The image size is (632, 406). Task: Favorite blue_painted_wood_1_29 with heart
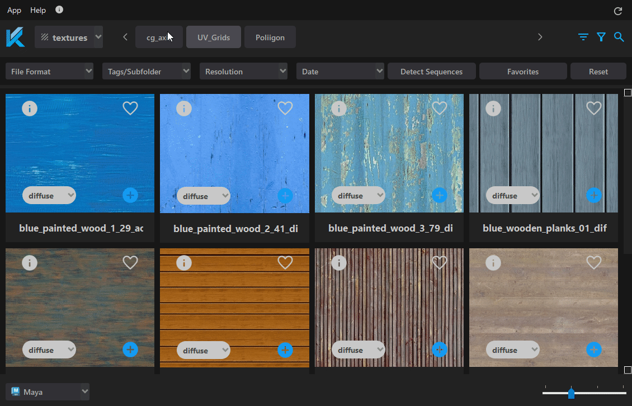pos(130,108)
